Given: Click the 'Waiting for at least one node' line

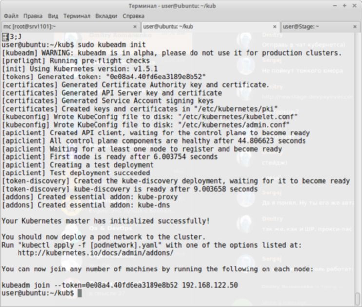Looking at the screenshot, I should pos(142,149).
